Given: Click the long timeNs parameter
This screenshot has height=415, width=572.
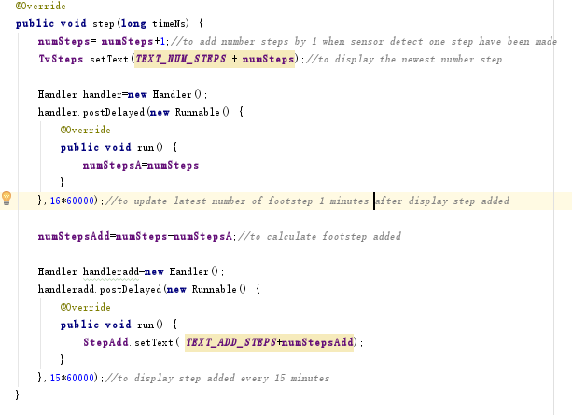Looking at the screenshot, I should coord(155,24).
